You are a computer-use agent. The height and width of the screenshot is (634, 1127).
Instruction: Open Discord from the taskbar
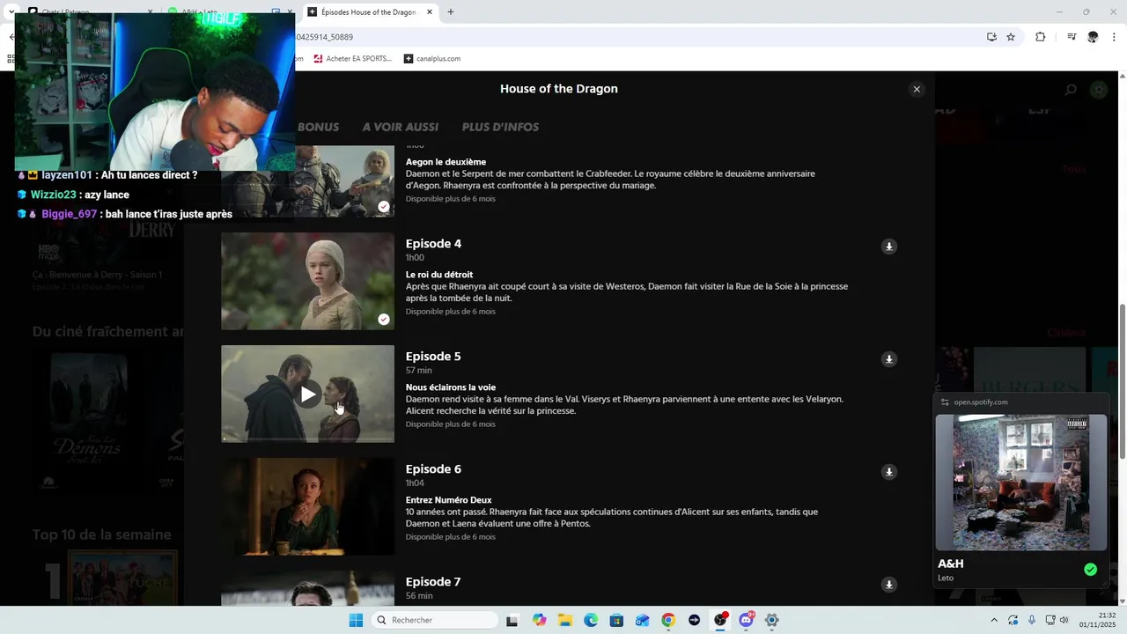coord(747,620)
